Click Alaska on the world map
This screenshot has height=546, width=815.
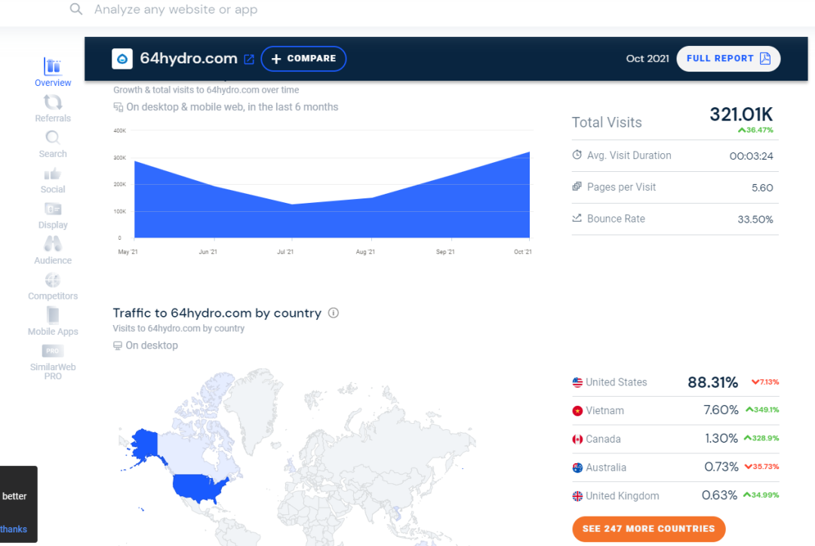coord(145,443)
